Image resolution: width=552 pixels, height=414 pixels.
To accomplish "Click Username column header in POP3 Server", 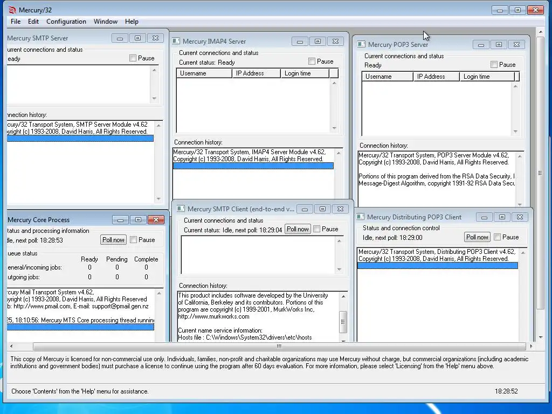I will (388, 77).
